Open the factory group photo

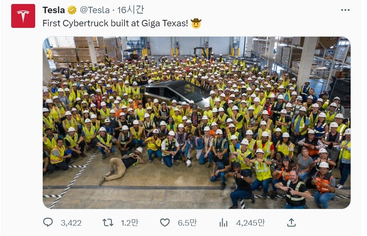pos(197,123)
